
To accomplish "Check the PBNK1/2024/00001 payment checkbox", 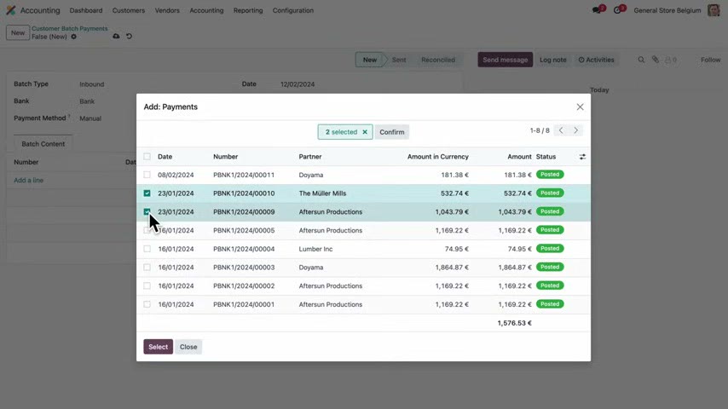I will (147, 304).
